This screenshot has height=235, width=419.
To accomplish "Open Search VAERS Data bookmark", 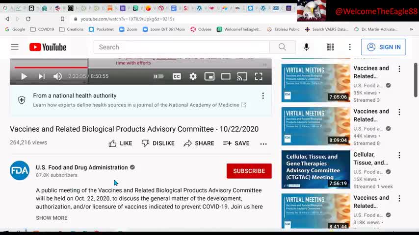I will click(x=327, y=29).
